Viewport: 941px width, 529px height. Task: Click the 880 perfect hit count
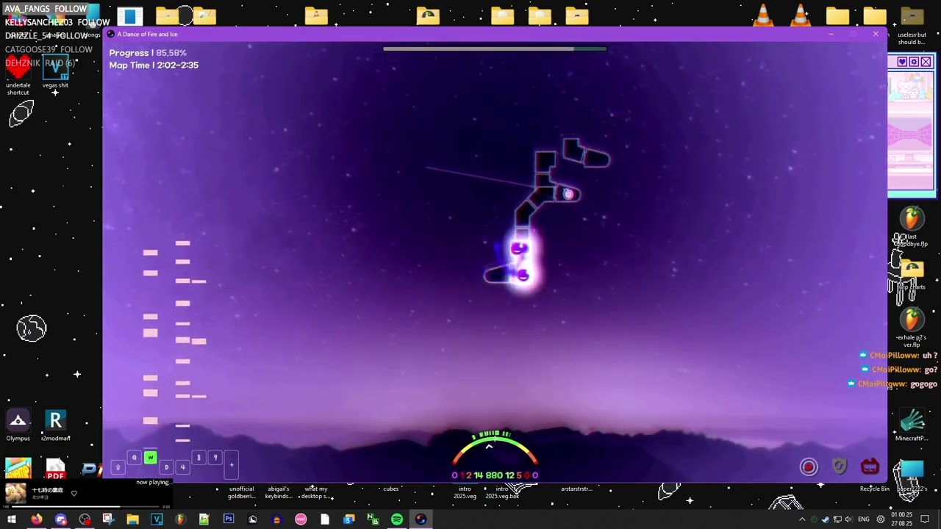click(x=494, y=475)
